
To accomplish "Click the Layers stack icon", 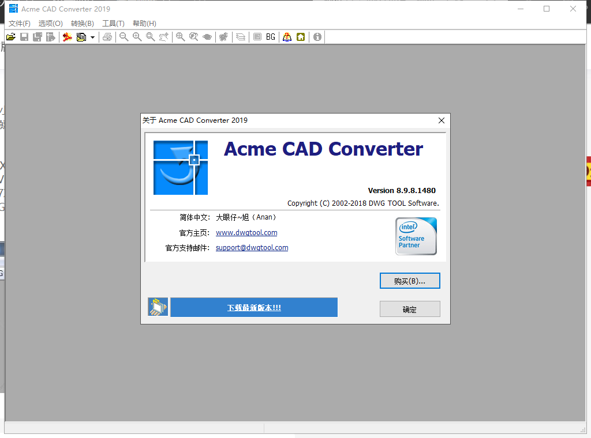I will tap(241, 37).
